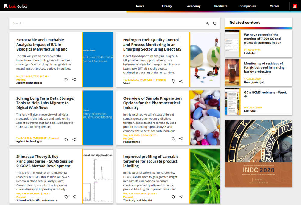Click blue User Group Meeting image on Data Storage card

(x=98, y=118)
